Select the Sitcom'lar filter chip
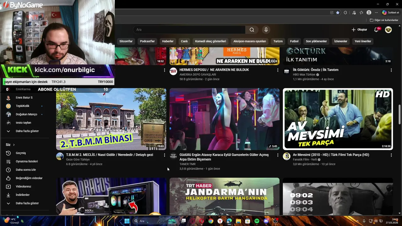The height and width of the screenshot is (226, 402). [x=126, y=41]
